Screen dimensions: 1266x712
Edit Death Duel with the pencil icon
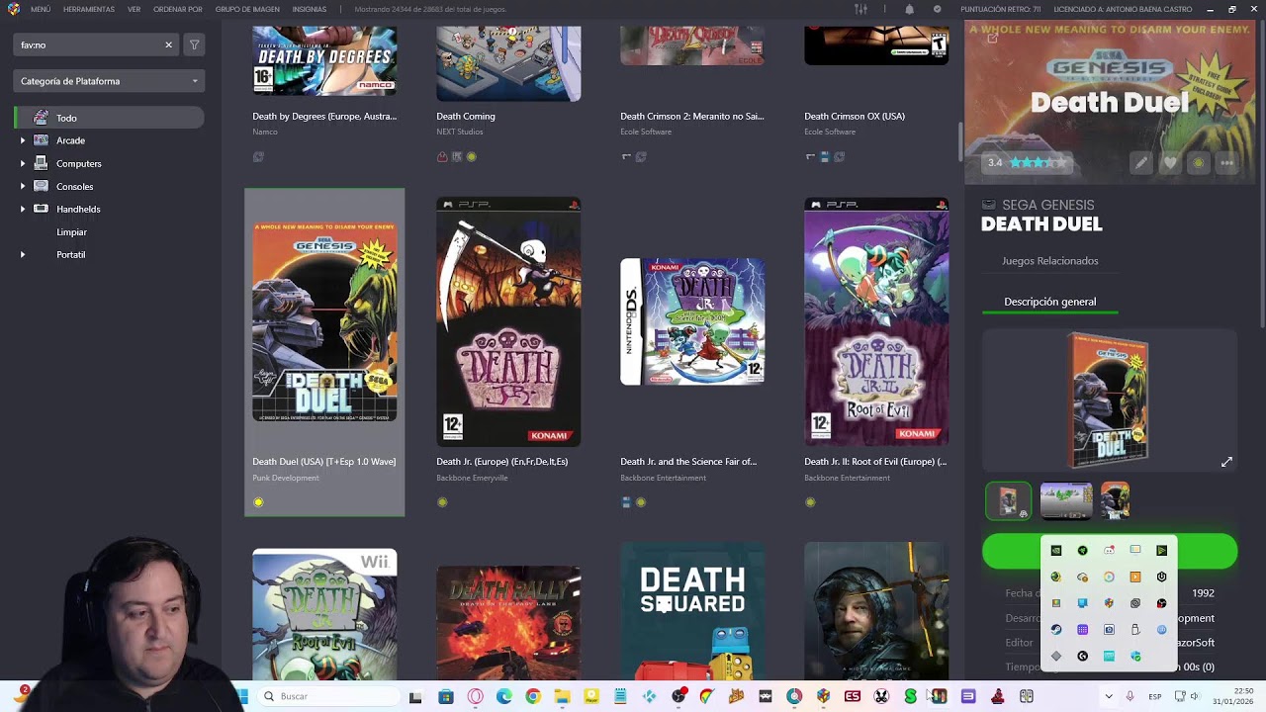pos(1141,163)
